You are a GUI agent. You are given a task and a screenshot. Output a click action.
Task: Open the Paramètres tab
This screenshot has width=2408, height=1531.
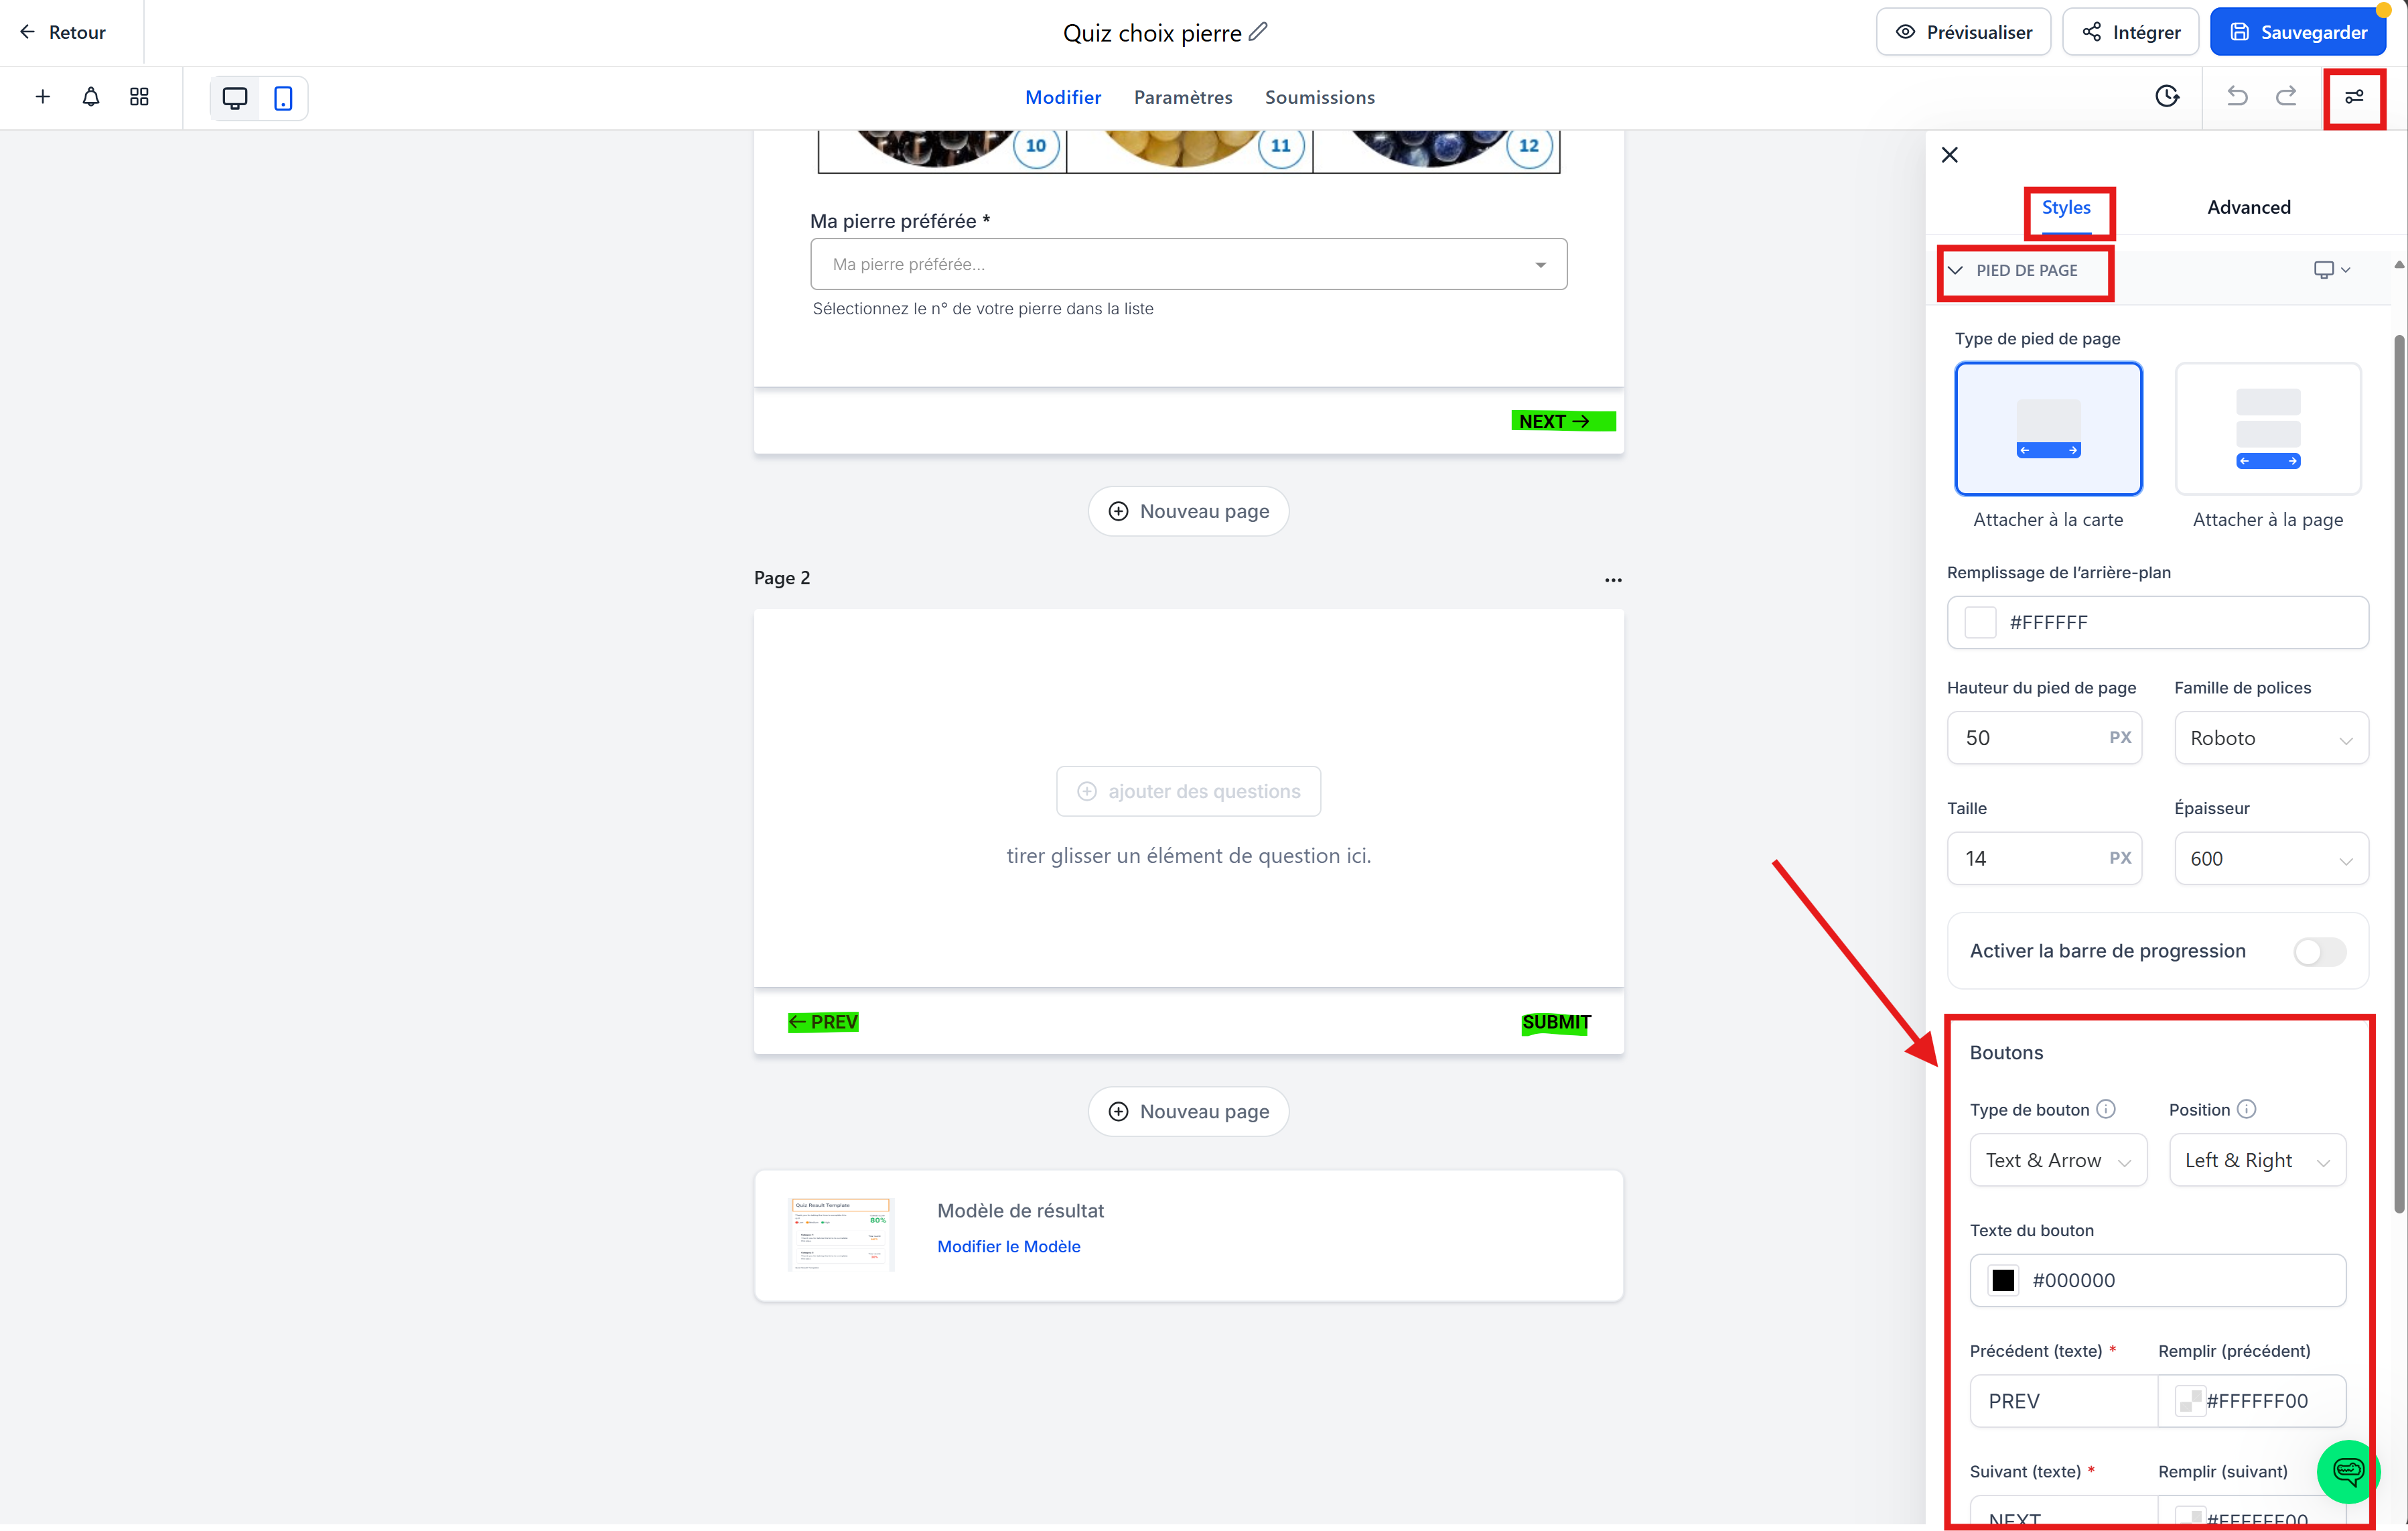click(x=1182, y=97)
